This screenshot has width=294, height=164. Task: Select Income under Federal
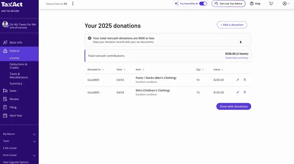(14, 58)
